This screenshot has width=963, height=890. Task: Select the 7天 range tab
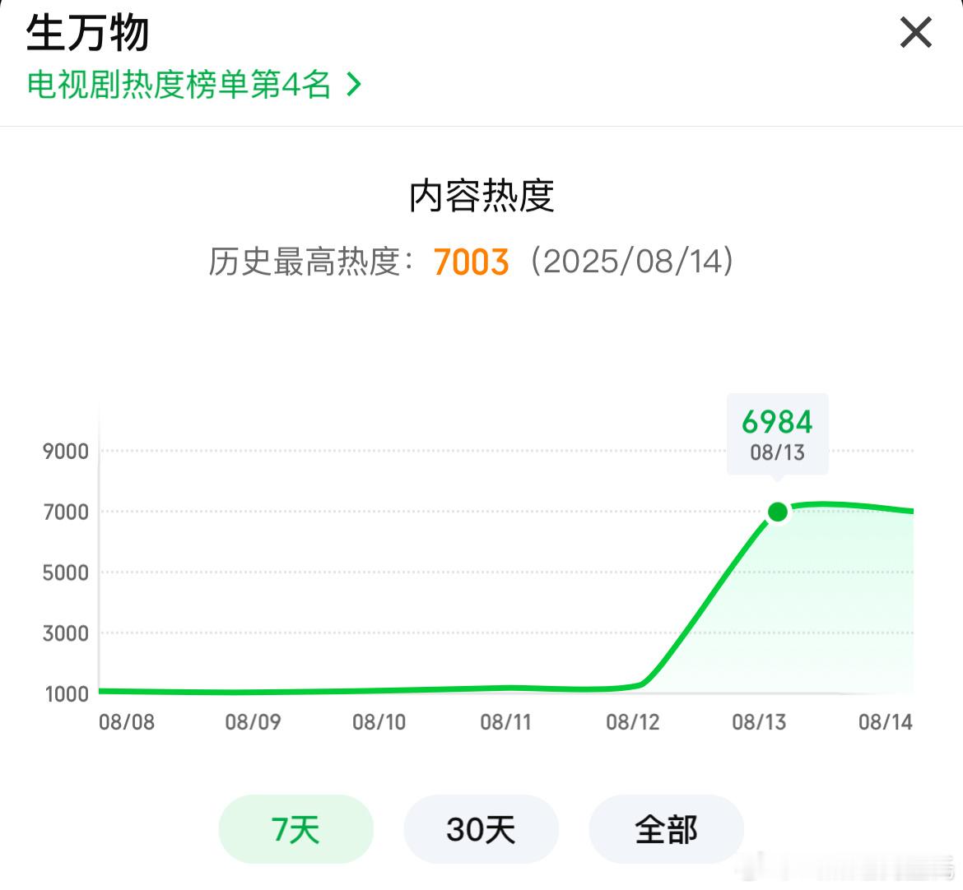pyautogui.click(x=296, y=829)
